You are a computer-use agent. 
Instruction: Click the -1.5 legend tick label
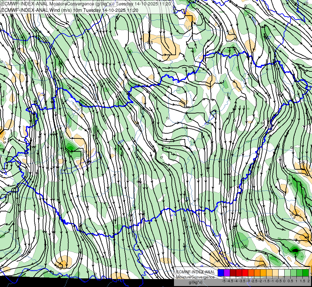pyautogui.click(x=266, y=281)
